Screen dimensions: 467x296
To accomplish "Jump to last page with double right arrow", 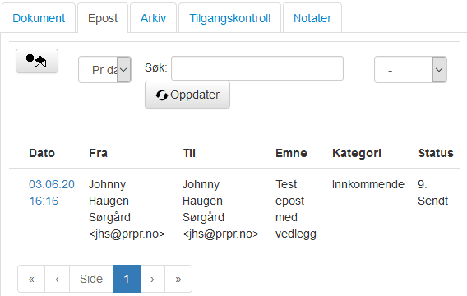I will coord(178,279).
